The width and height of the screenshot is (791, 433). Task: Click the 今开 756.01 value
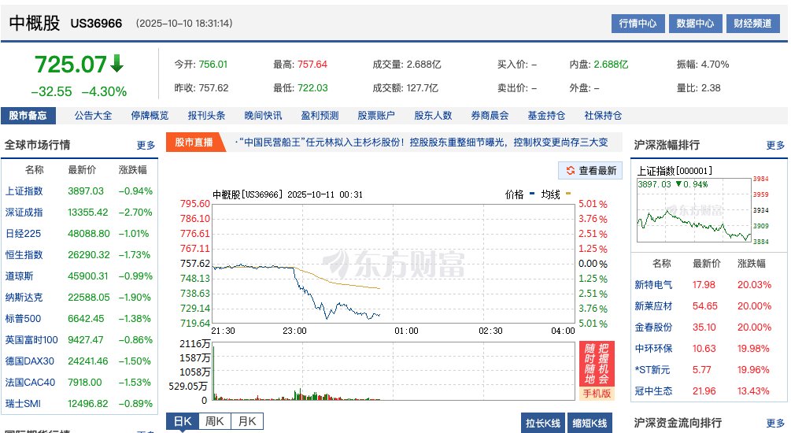click(x=213, y=64)
